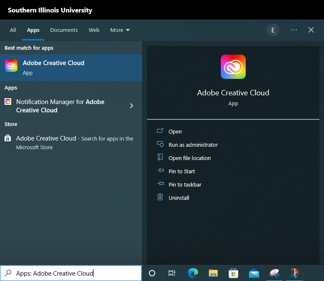Click the Microsoft Store bag icon in Store result
This screenshot has width=324, height=281.
point(7,138)
